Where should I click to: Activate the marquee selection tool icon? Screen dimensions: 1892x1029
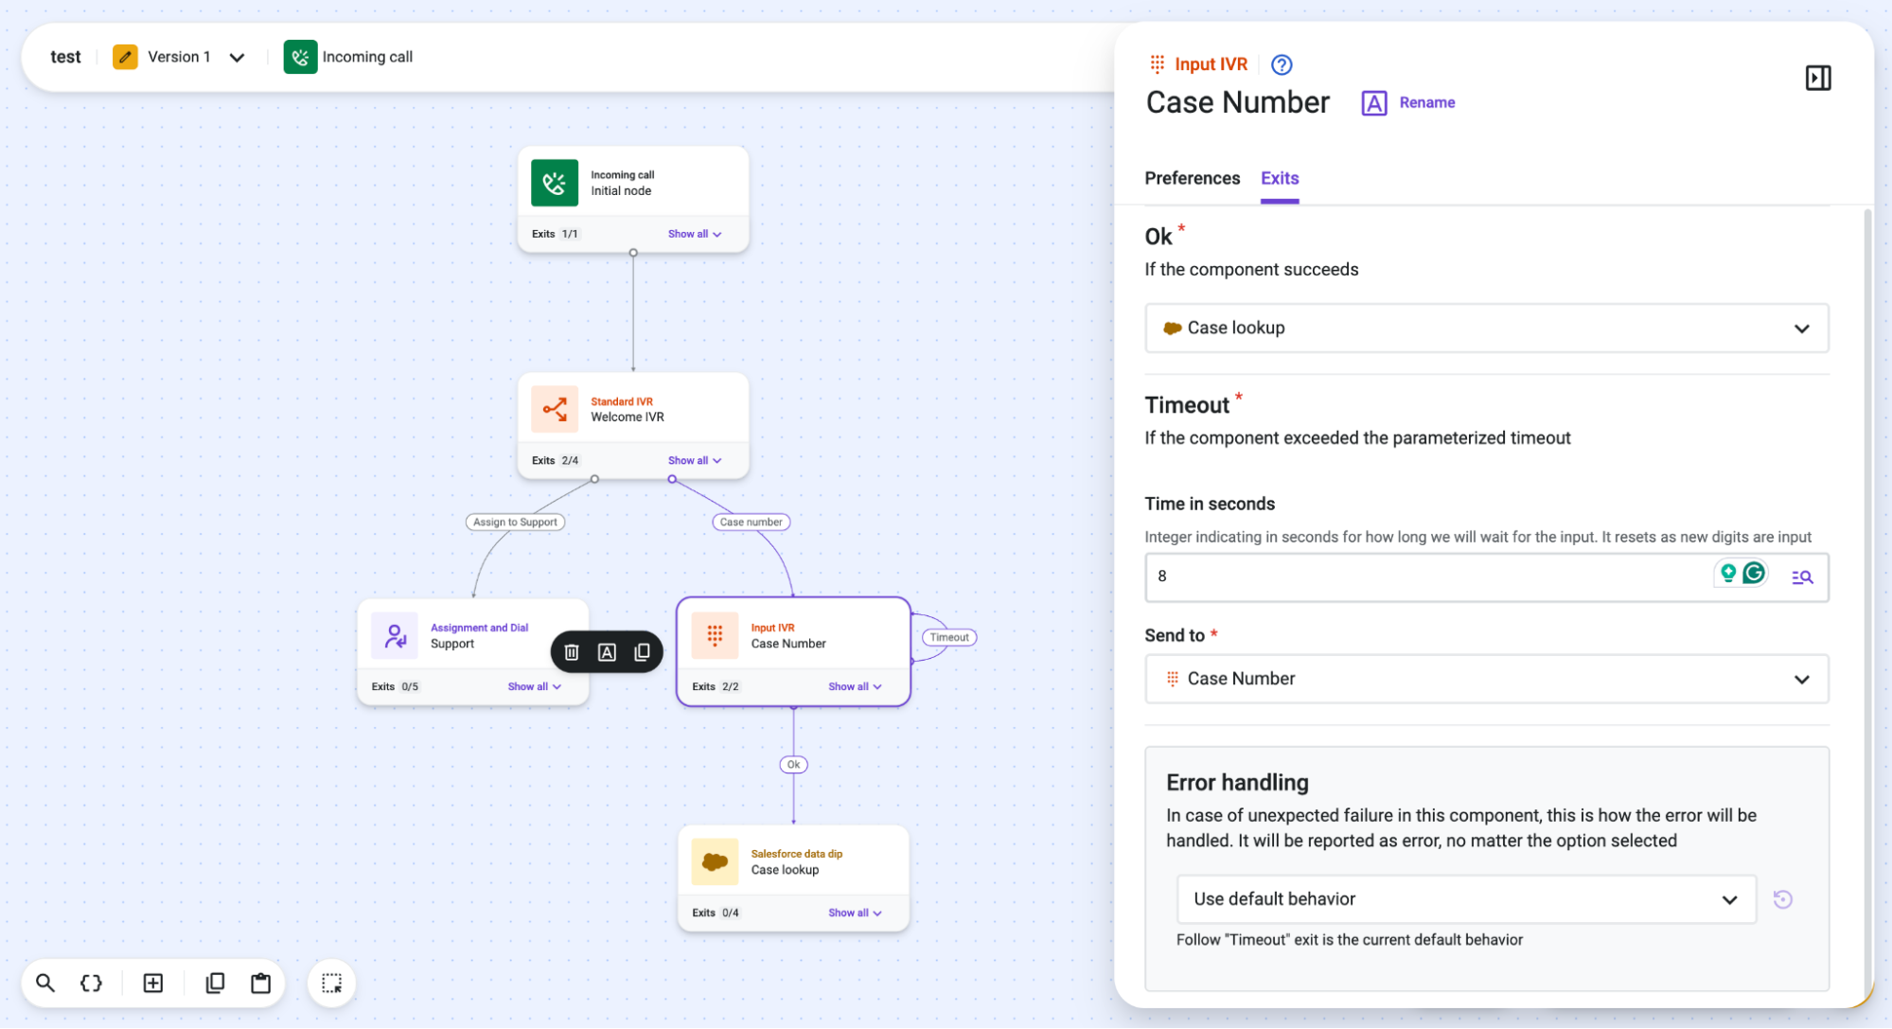331,983
